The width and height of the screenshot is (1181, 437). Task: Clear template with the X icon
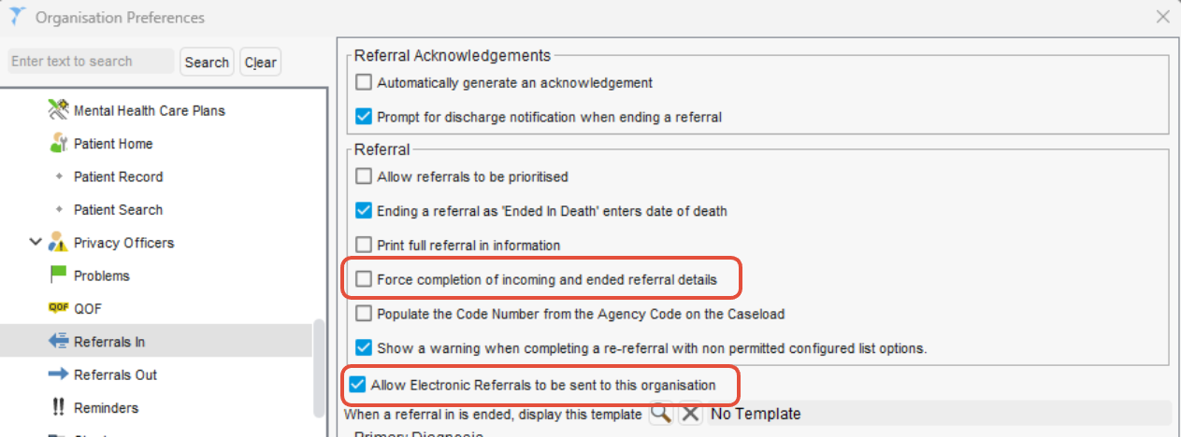pos(690,413)
